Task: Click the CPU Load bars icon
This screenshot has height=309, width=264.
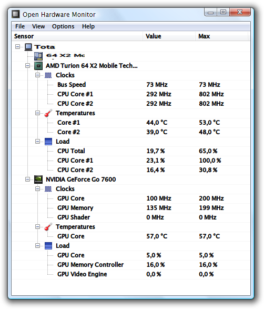Action: tap(48, 142)
